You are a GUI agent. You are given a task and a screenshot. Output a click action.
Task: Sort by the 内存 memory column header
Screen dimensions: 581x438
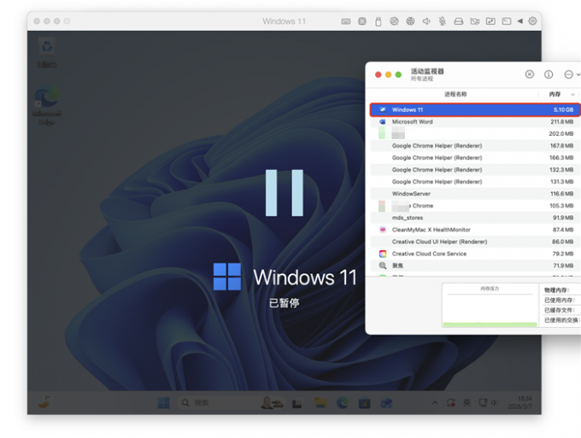pyautogui.click(x=555, y=94)
